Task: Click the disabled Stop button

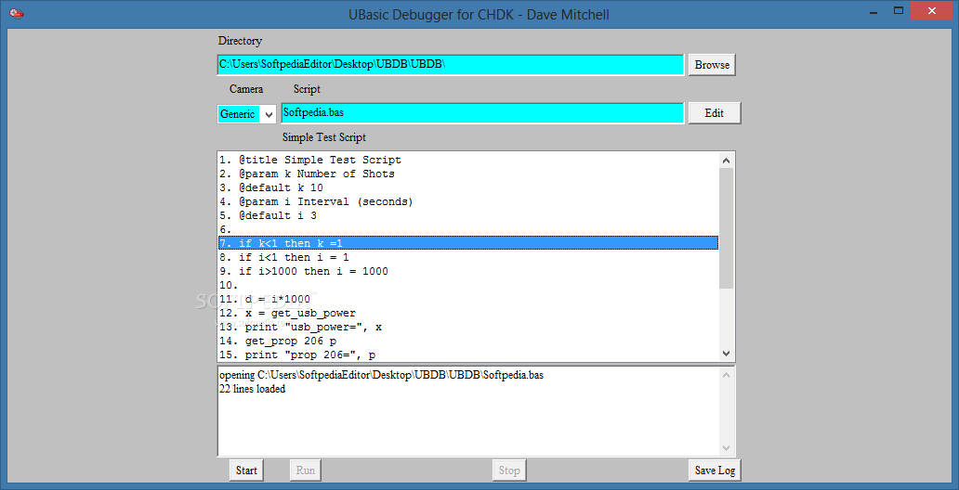Action: [509, 471]
